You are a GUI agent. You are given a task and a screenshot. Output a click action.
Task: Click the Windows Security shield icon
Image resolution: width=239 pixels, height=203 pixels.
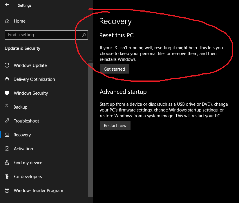click(7, 93)
